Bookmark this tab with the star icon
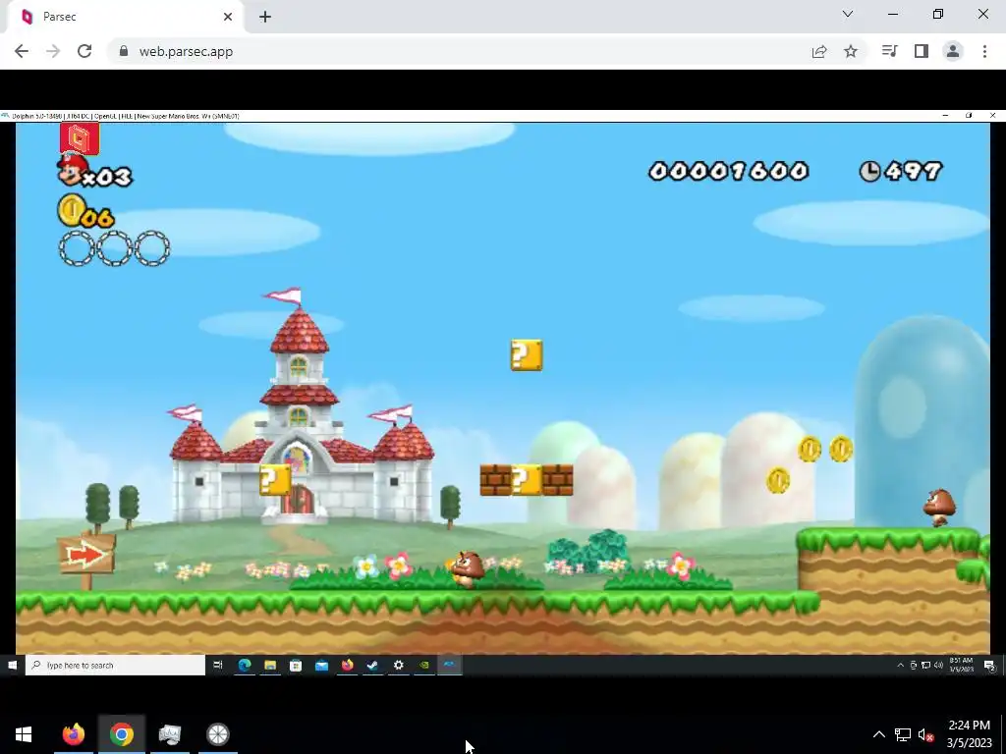Image resolution: width=1006 pixels, height=754 pixels. click(851, 52)
